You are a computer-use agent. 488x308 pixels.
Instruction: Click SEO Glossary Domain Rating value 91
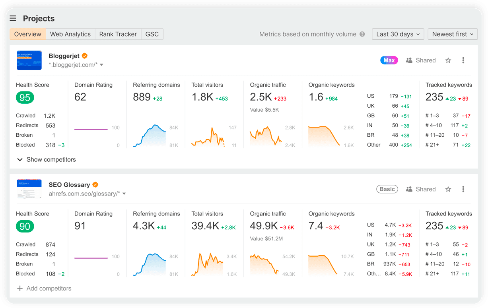click(80, 226)
